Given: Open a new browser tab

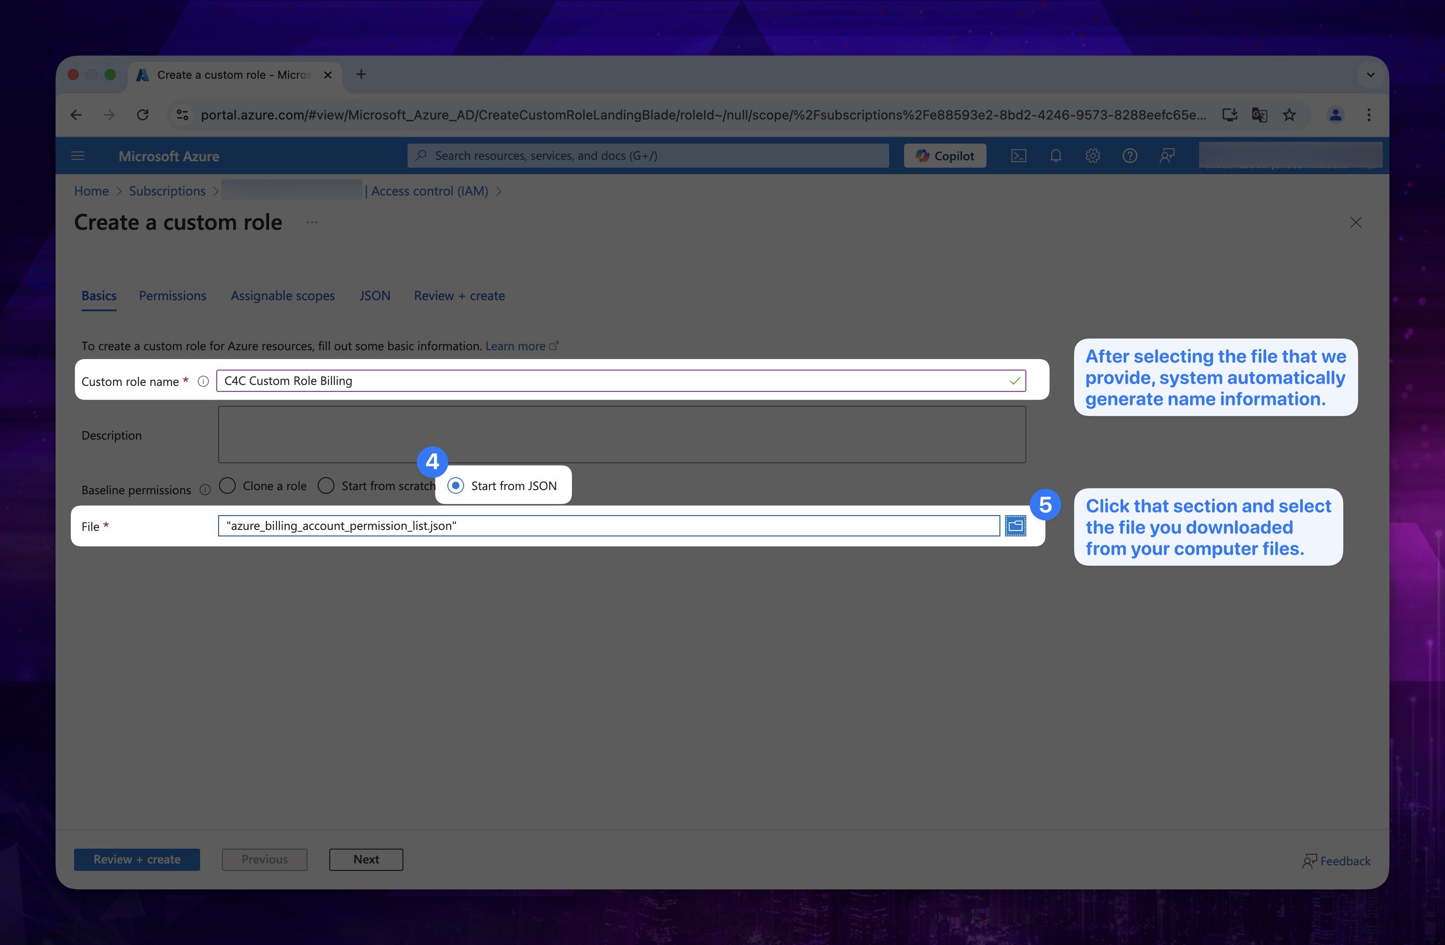Looking at the screenshot, I should click(x=361, y=74).
